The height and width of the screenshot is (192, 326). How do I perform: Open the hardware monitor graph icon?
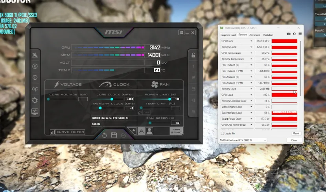pos(35,112)
